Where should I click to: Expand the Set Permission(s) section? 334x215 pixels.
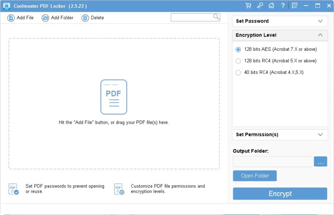[280, 135]
